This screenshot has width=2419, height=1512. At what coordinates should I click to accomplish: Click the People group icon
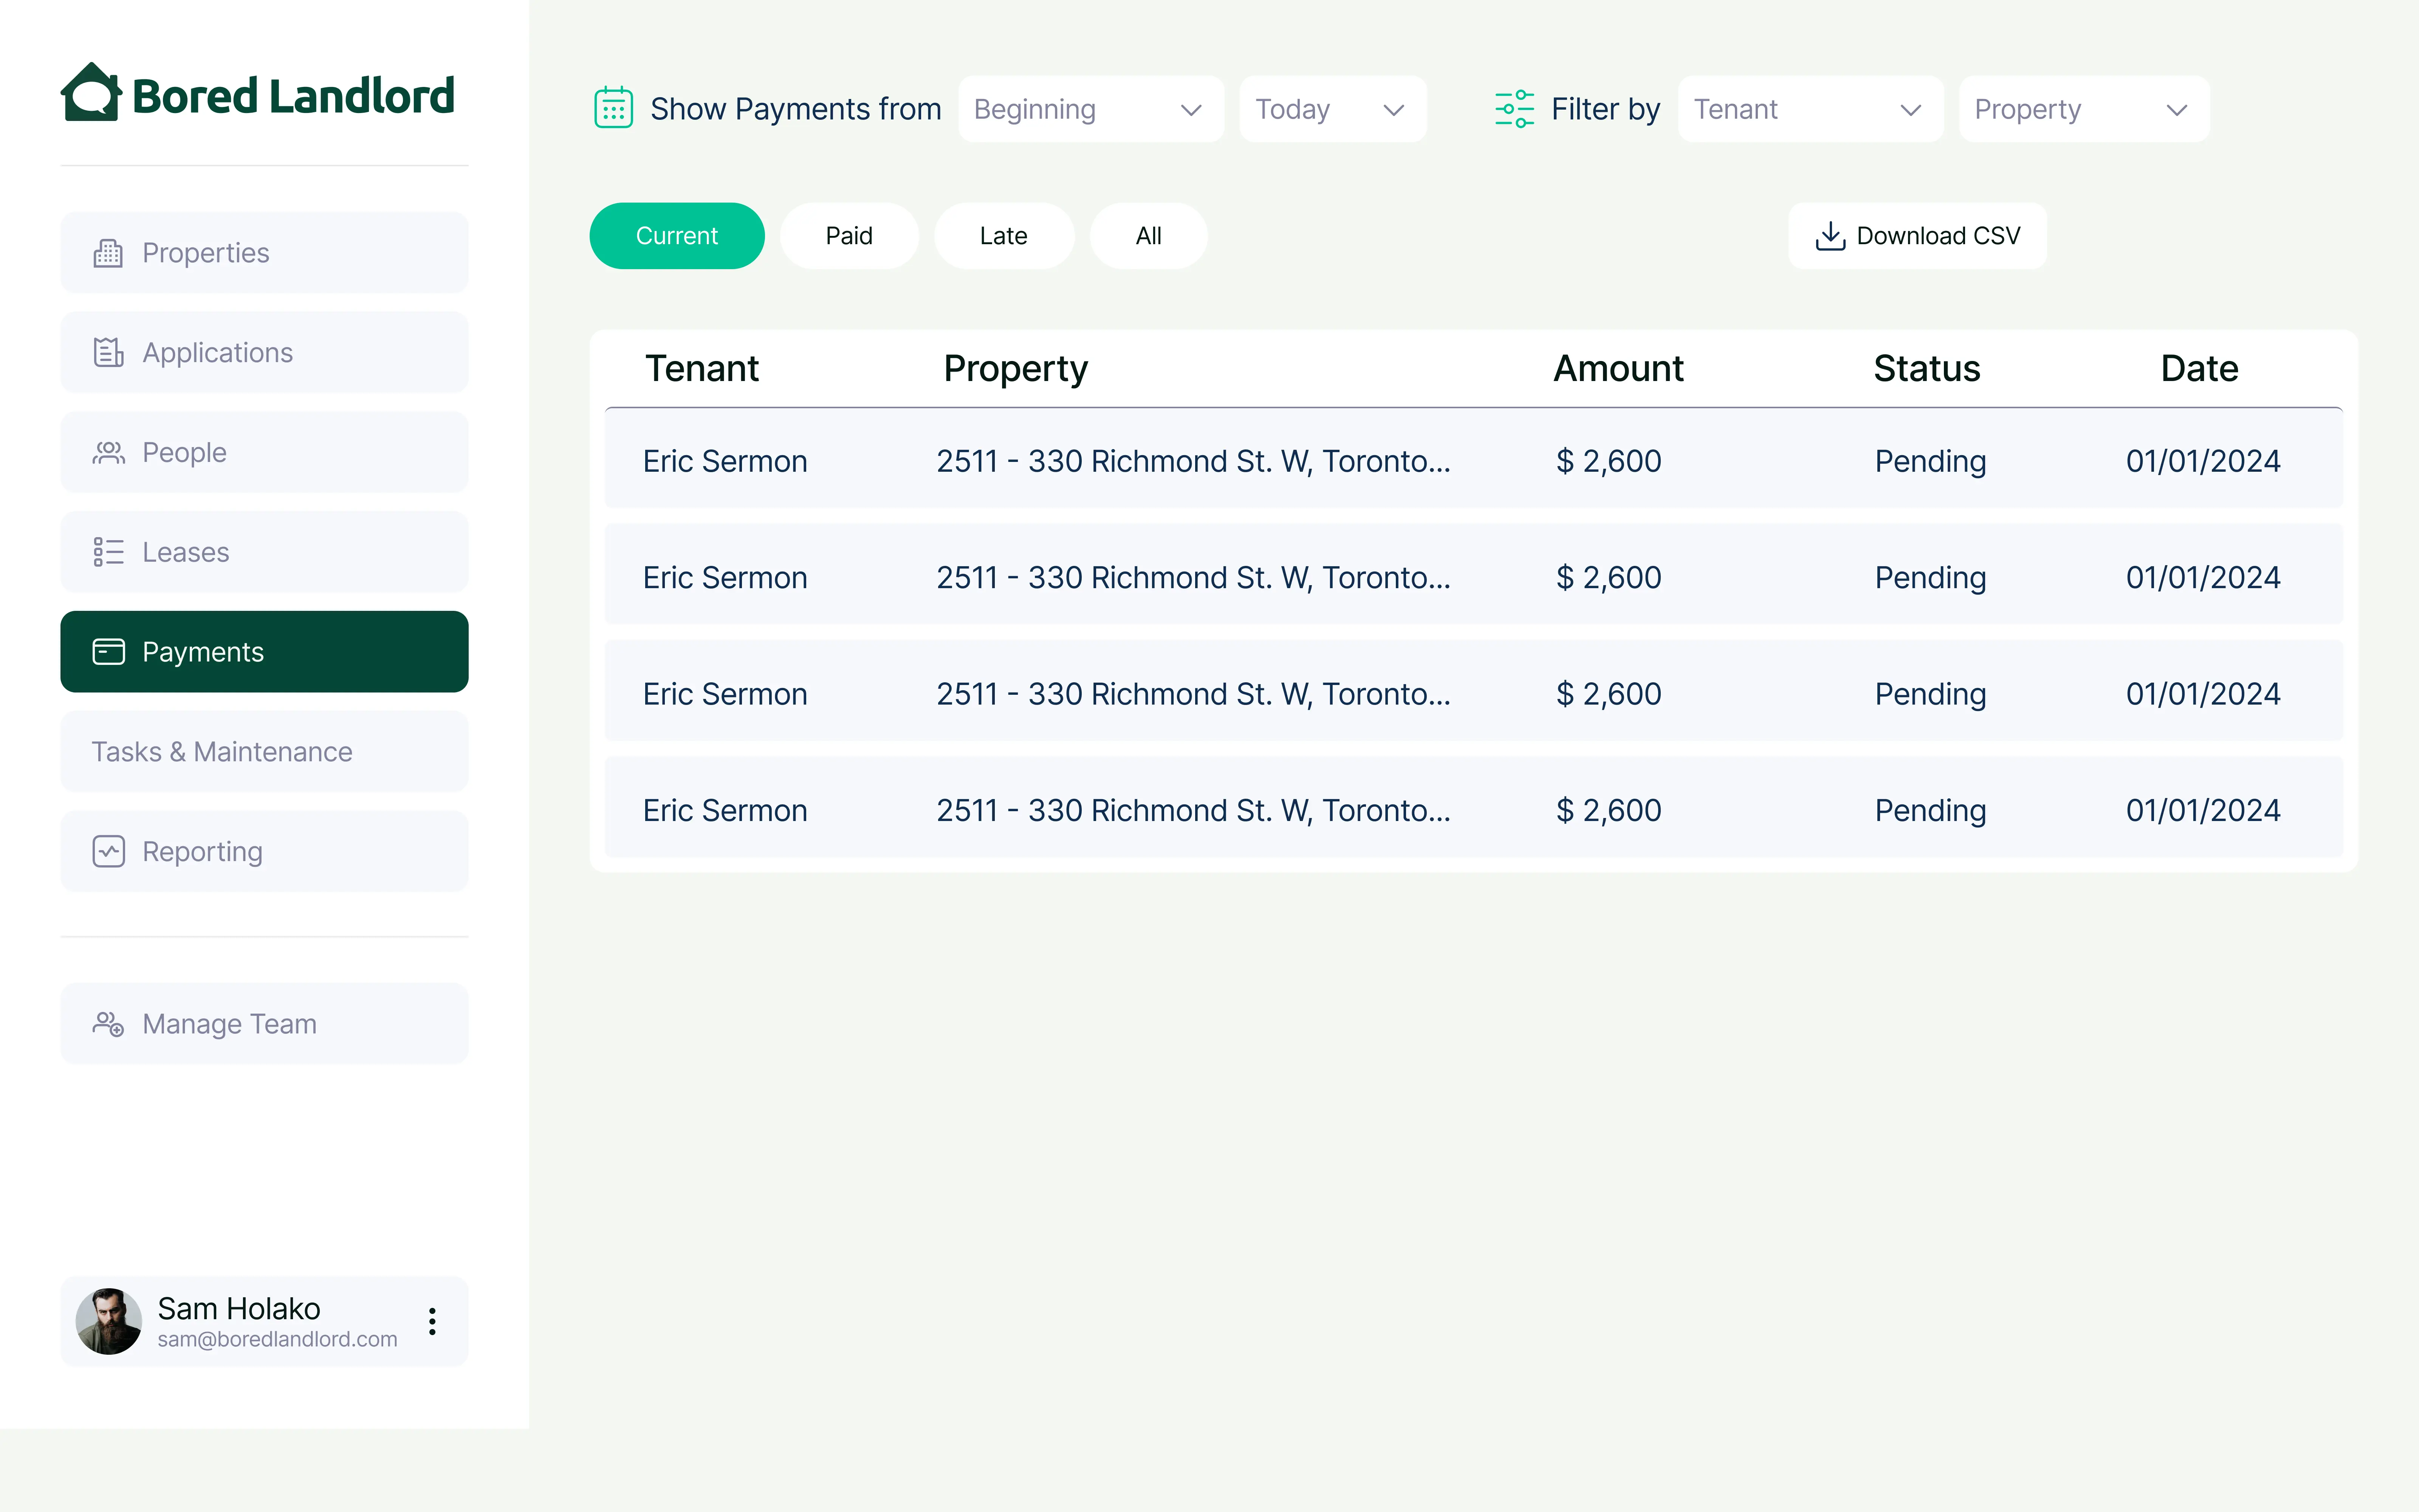(108, 452)
